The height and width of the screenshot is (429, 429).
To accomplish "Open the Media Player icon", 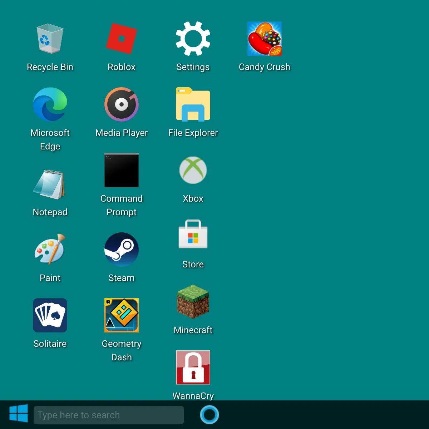I will pyautogui.click(x=122, y=104).
